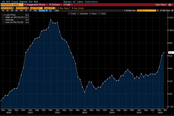Select the 6M range tab
174x116 pixels.
coord(16,10)
